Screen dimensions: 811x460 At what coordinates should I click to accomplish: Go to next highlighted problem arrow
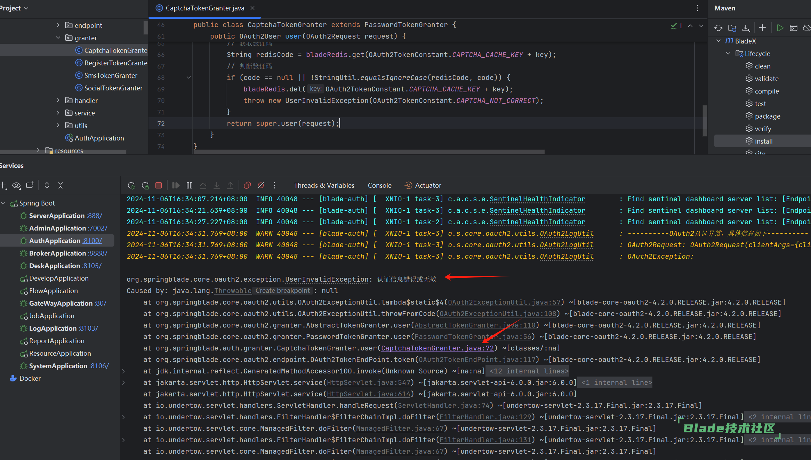pyautogui.click(x=701, y=26)
